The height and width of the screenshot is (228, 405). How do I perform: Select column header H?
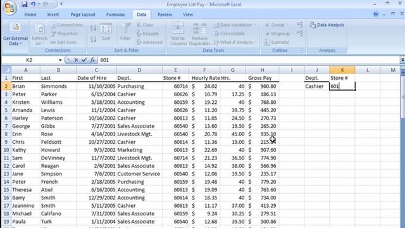coord(262,70)
